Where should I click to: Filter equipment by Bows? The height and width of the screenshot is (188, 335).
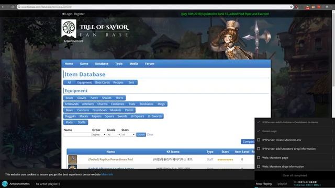pyautogui.click(x=69, y=110)
